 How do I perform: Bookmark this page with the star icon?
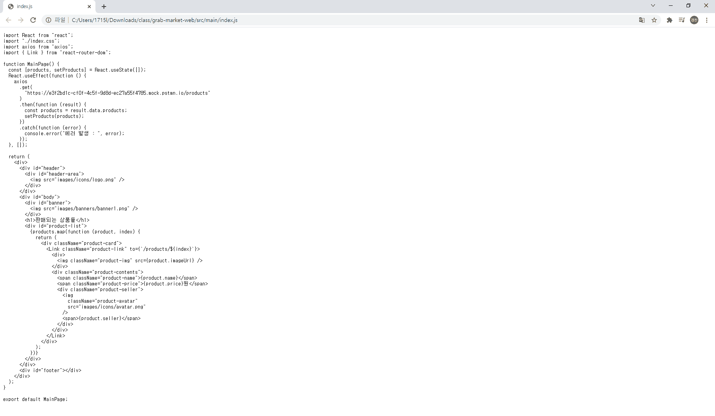pos(654,20)
